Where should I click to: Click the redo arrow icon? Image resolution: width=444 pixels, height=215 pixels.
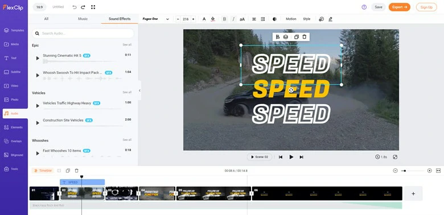point(83,7)
